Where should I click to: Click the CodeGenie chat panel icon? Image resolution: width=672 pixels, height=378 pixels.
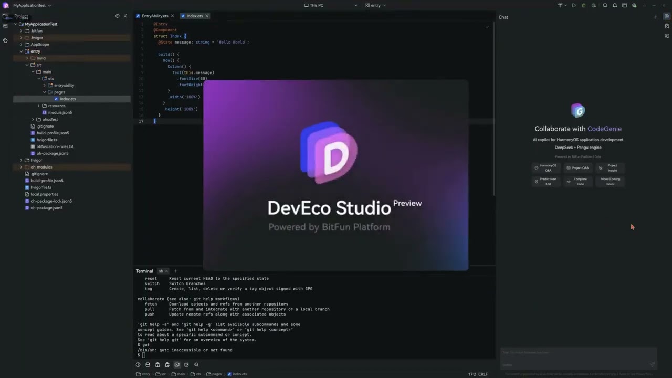click(x=667, y=17)
